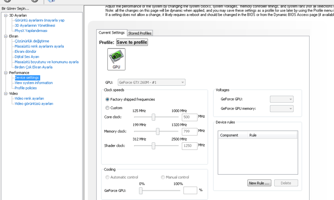Open Masaüstü renk ayarlarını ayarla

point(39,46)
